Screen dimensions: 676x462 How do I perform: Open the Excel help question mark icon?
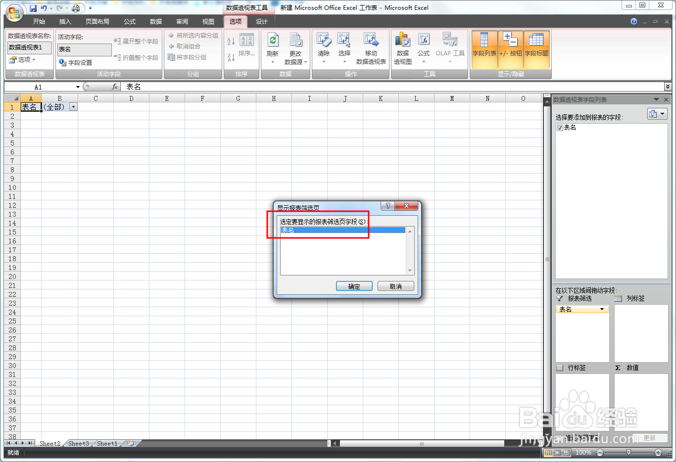point(634,21)
